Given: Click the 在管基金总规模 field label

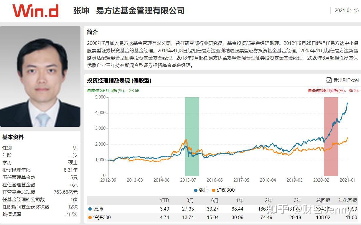Looking at the screenshot, I should pos(19,192).
